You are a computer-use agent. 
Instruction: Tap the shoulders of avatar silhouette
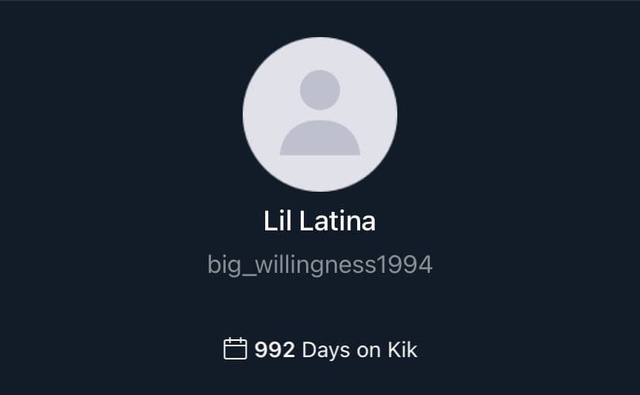click(x=319, y=138)
